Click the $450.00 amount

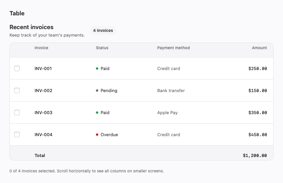coord(257,135)
